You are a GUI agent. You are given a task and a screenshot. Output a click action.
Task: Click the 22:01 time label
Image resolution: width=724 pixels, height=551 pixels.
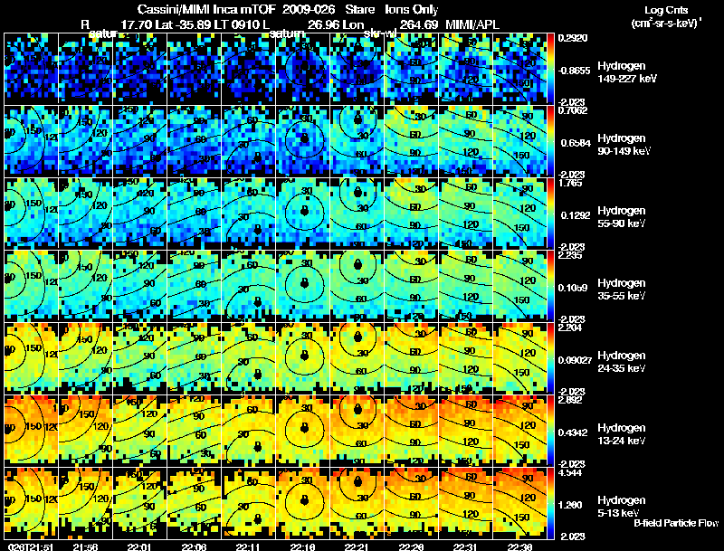coord(140,546)
